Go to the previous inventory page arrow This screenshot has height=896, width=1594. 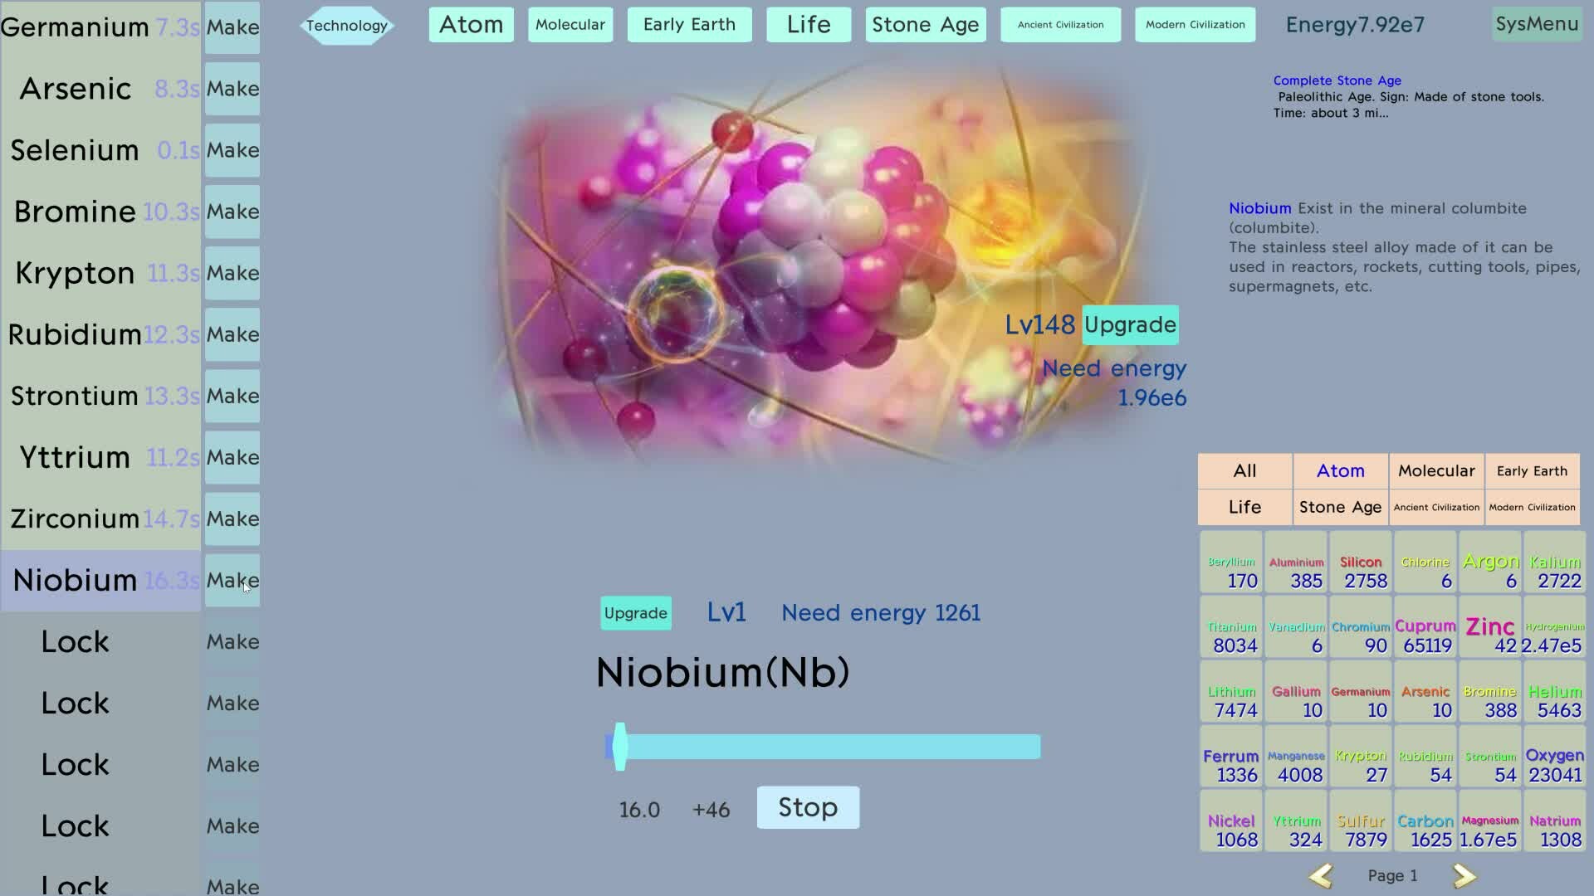pos(1320,876)
